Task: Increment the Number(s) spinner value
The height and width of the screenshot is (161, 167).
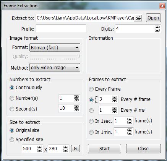Action: click(x=76, y=97)
